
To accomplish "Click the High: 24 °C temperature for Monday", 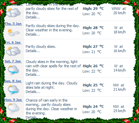I will 93,107.
